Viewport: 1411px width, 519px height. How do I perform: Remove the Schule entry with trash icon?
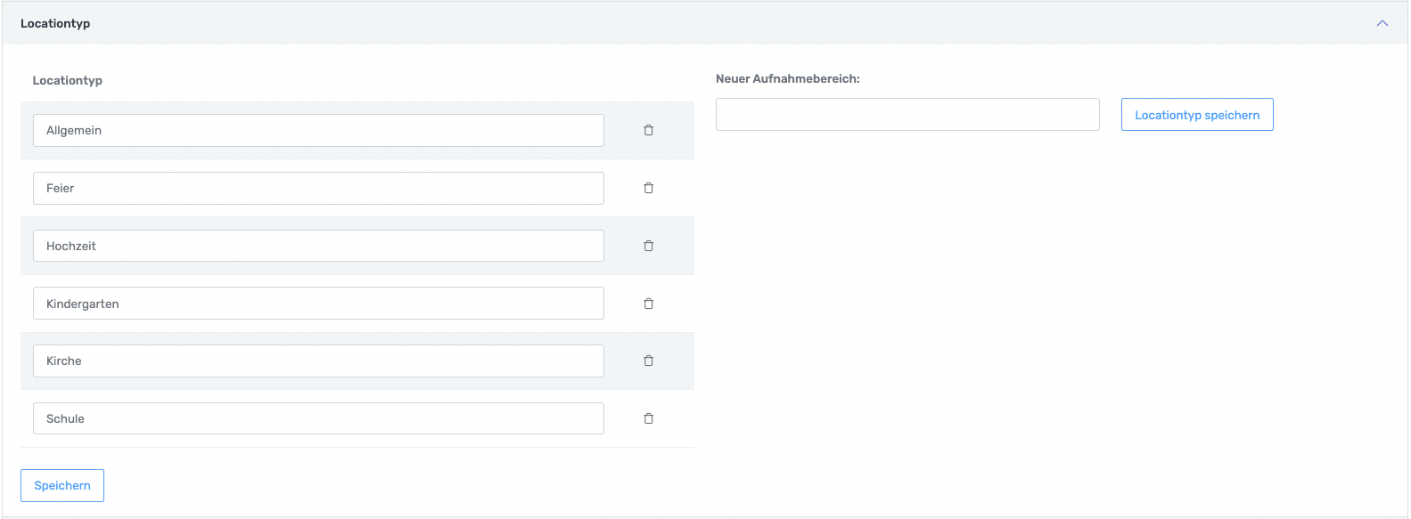tap(648, 418)
